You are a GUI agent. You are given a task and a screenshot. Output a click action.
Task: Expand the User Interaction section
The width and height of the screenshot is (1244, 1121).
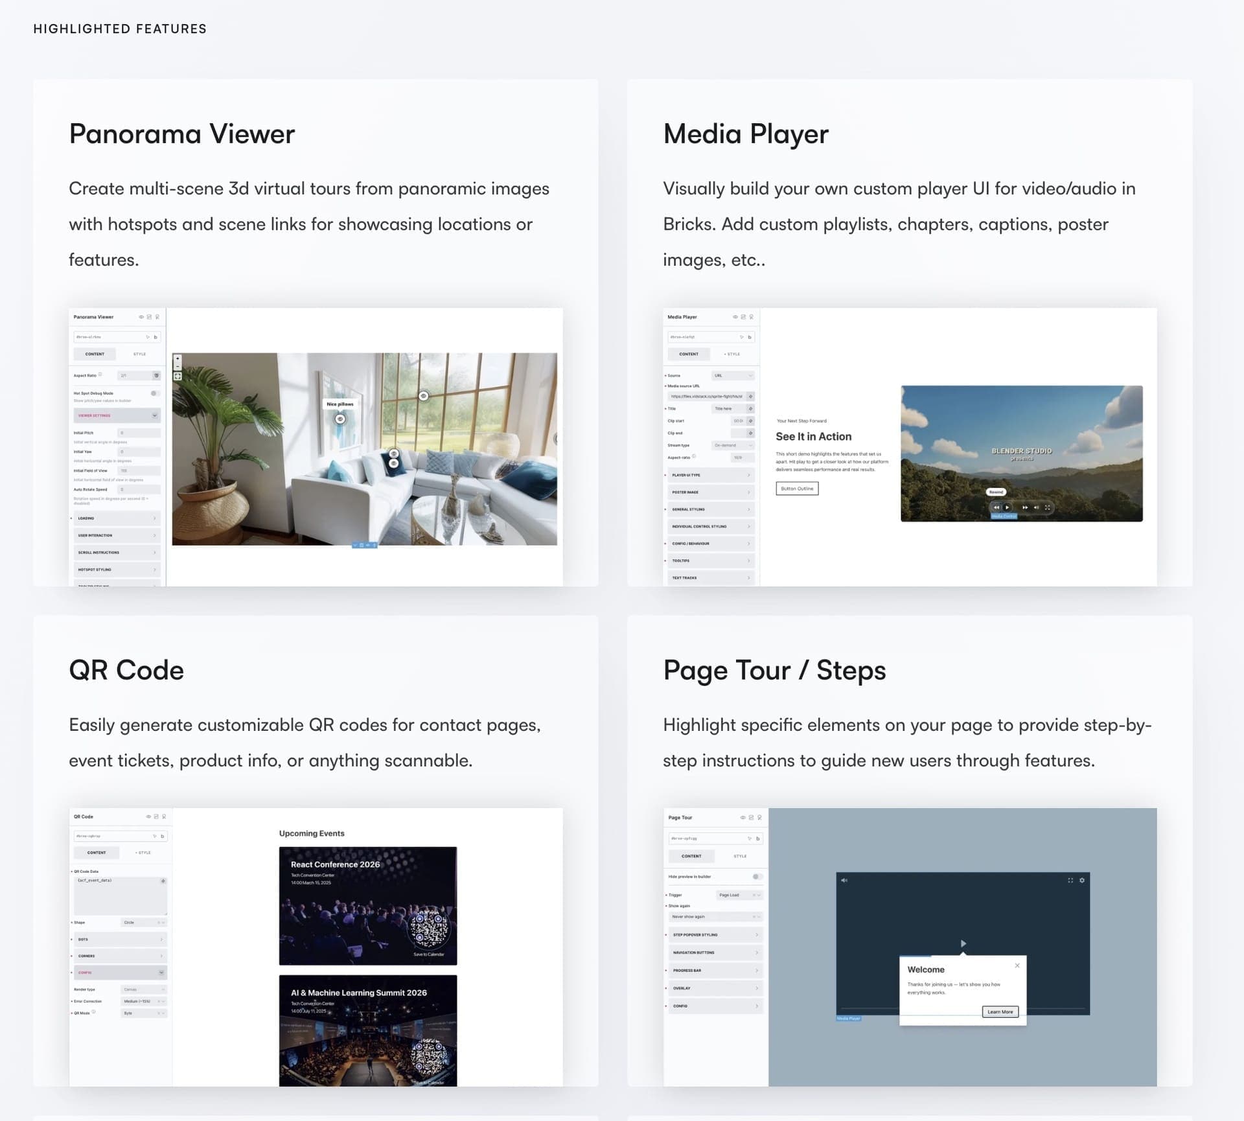(x=117, y=535)
